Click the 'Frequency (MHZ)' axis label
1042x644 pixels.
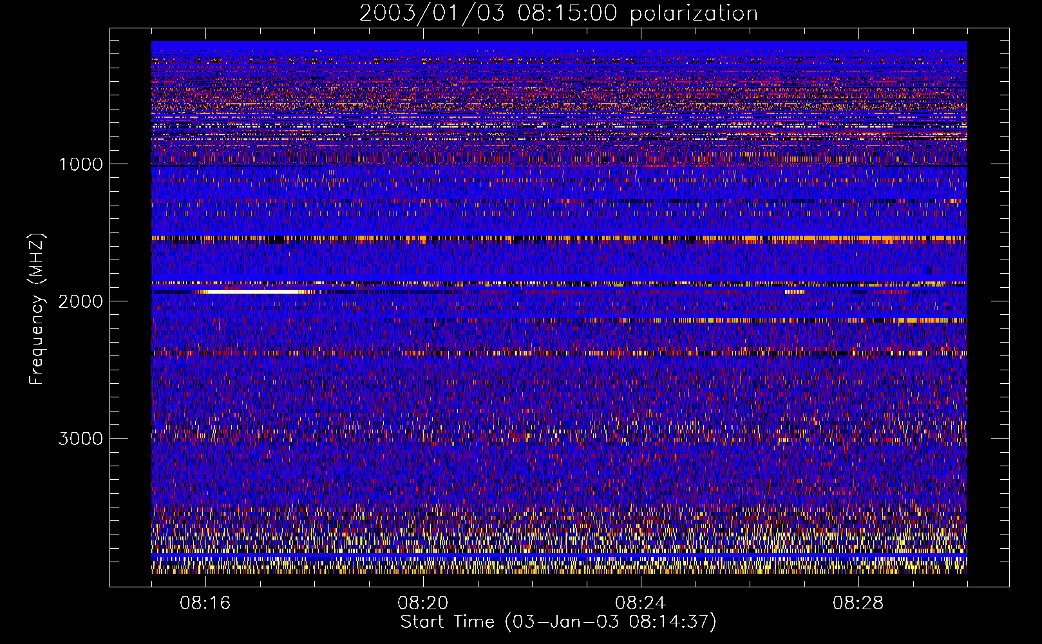(x=37, y=309)
